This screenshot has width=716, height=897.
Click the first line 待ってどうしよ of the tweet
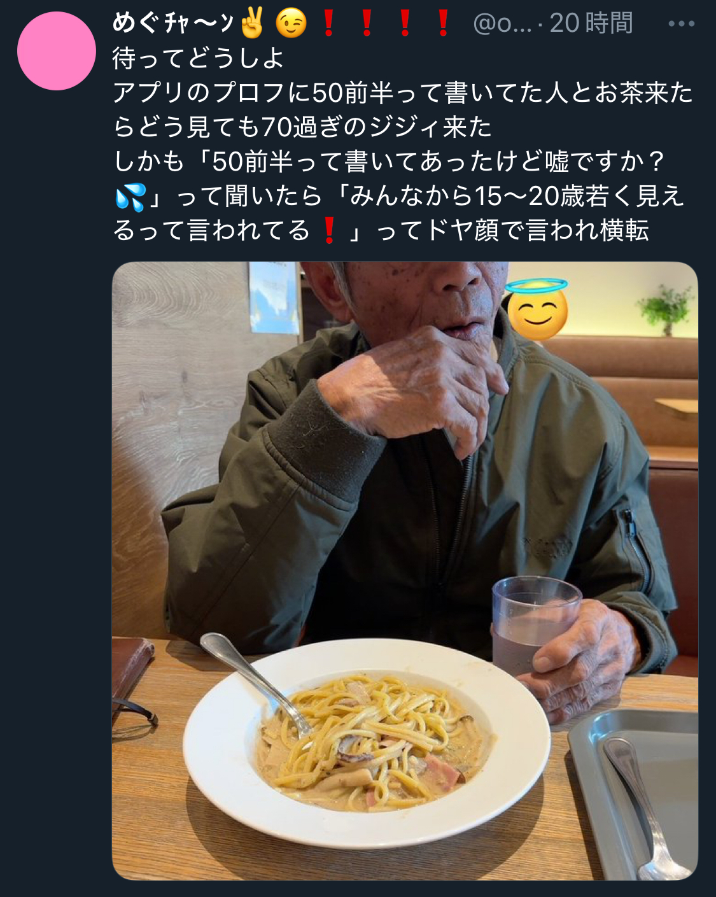pos(198,59)
